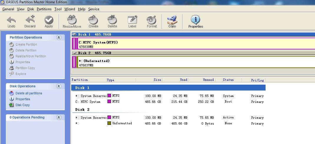Click the Delete Partition sidebar icon
This screenshot has width=315, height=144.
click(x=12, y=50)
